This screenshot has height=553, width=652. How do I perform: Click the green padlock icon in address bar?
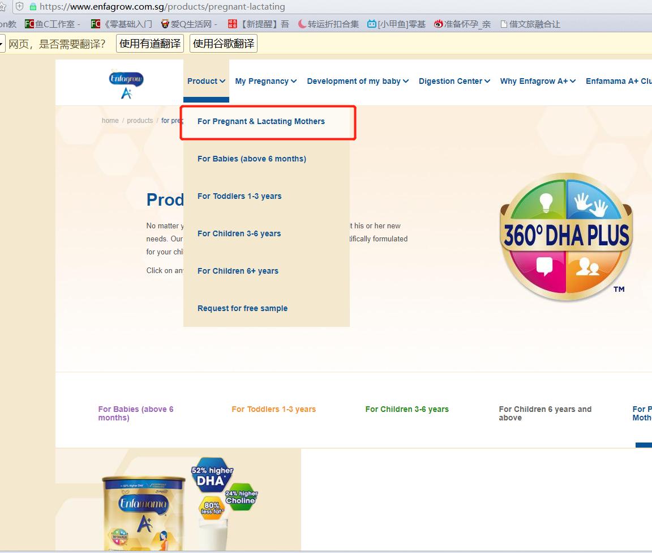click(33, 7)
